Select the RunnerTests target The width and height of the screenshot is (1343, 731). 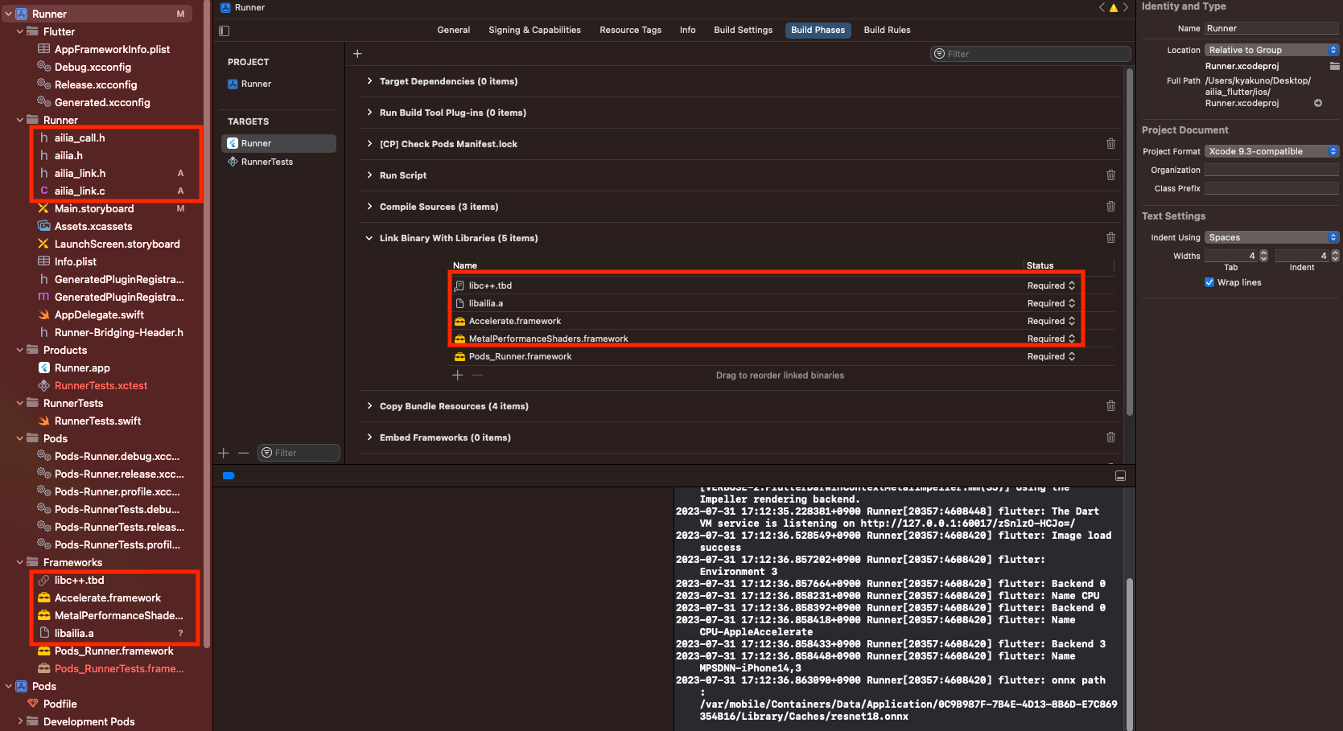click(x=267, y=162)
